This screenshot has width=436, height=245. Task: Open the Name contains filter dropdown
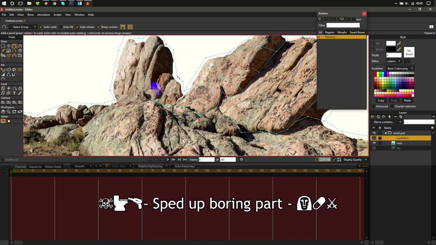(x=386, y=122)
